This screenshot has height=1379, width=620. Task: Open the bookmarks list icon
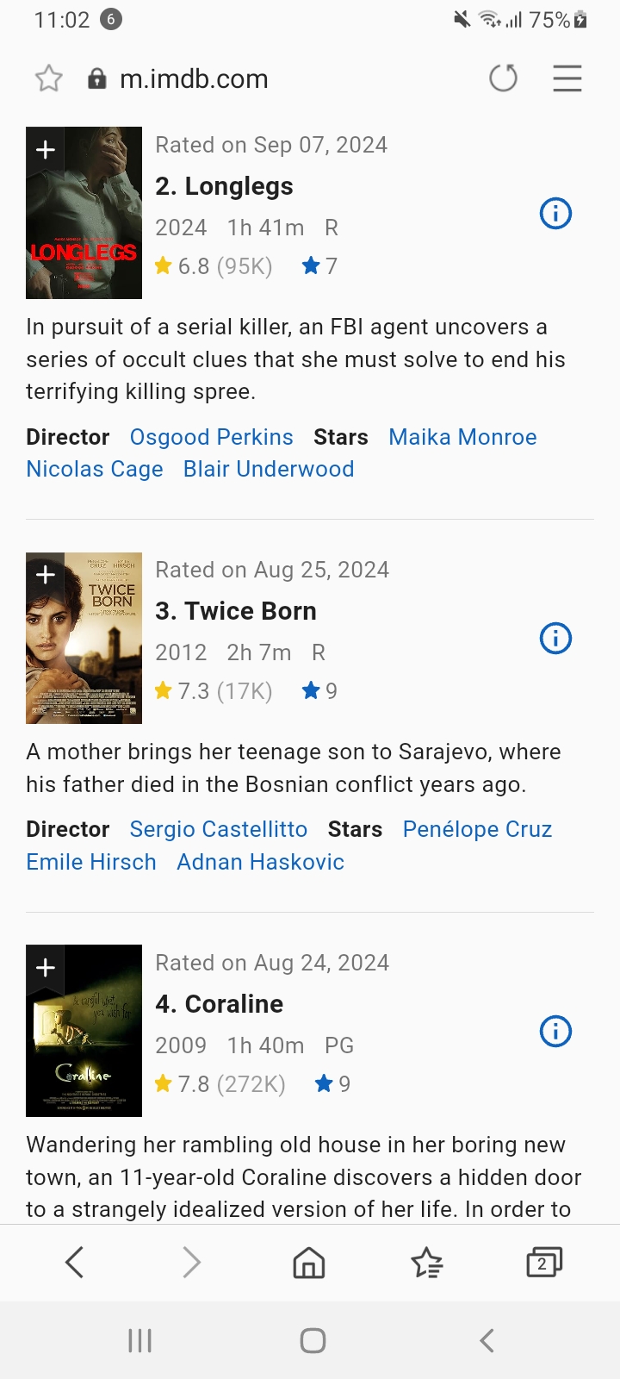(426, 1263)
